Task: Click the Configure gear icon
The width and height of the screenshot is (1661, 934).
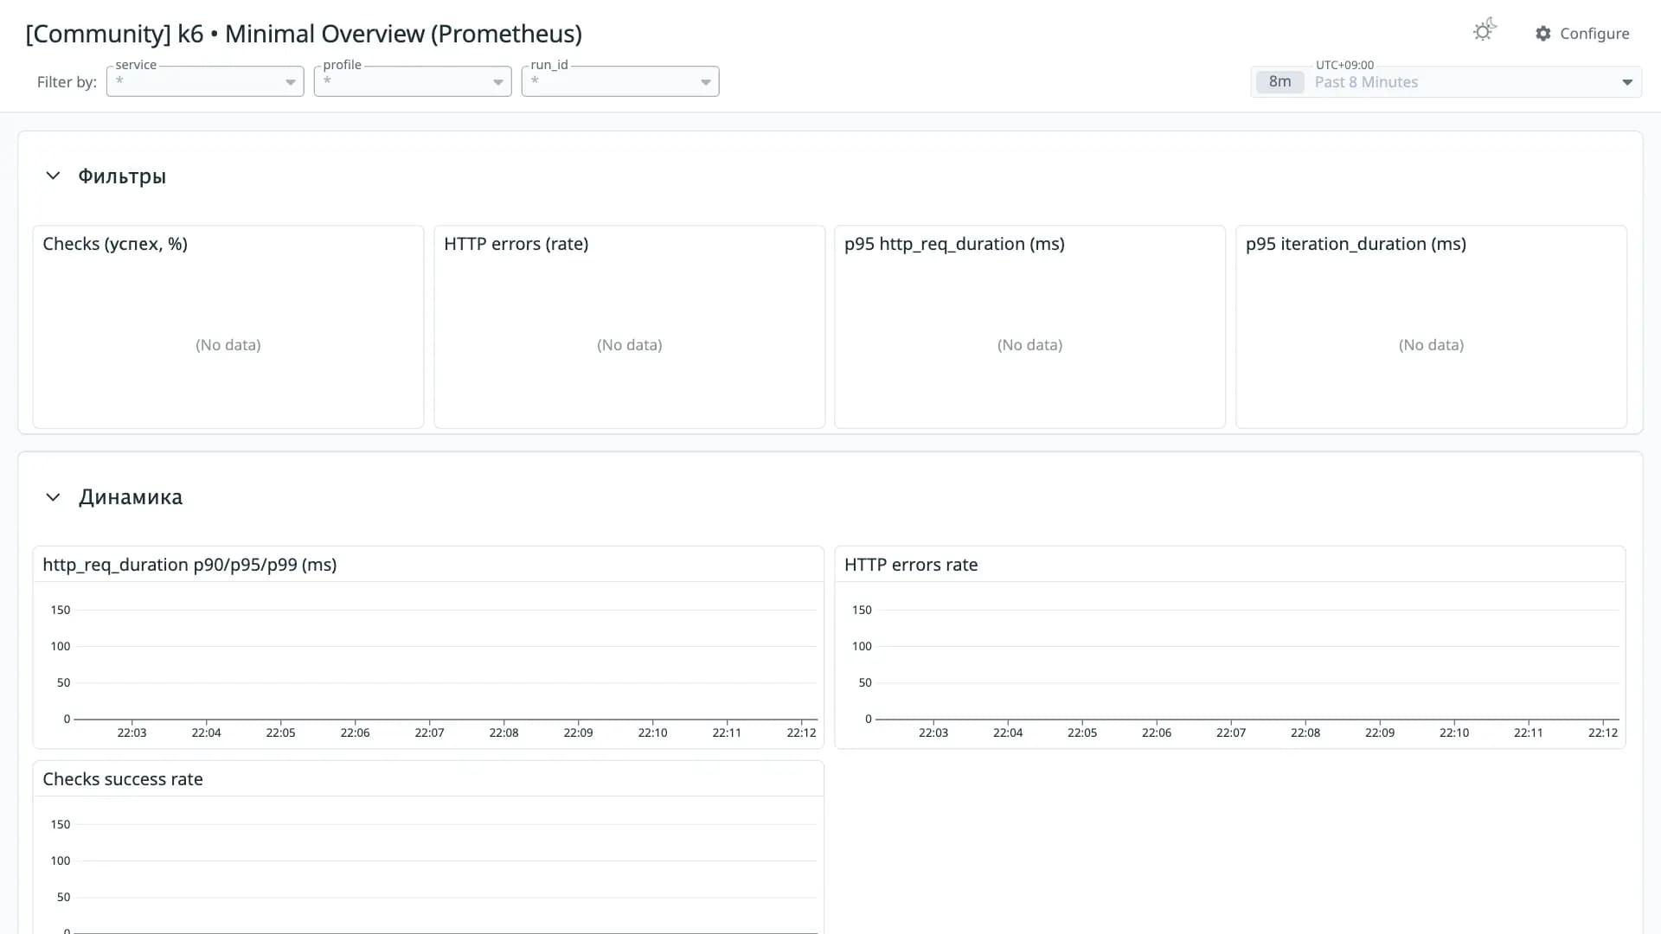Action: click(1543, 34)
